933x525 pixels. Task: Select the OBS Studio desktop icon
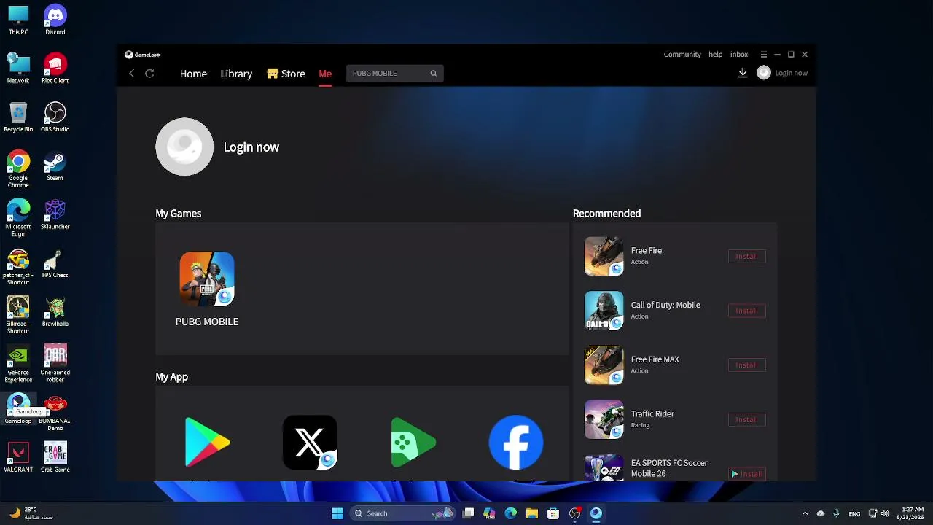click(55, 117)
